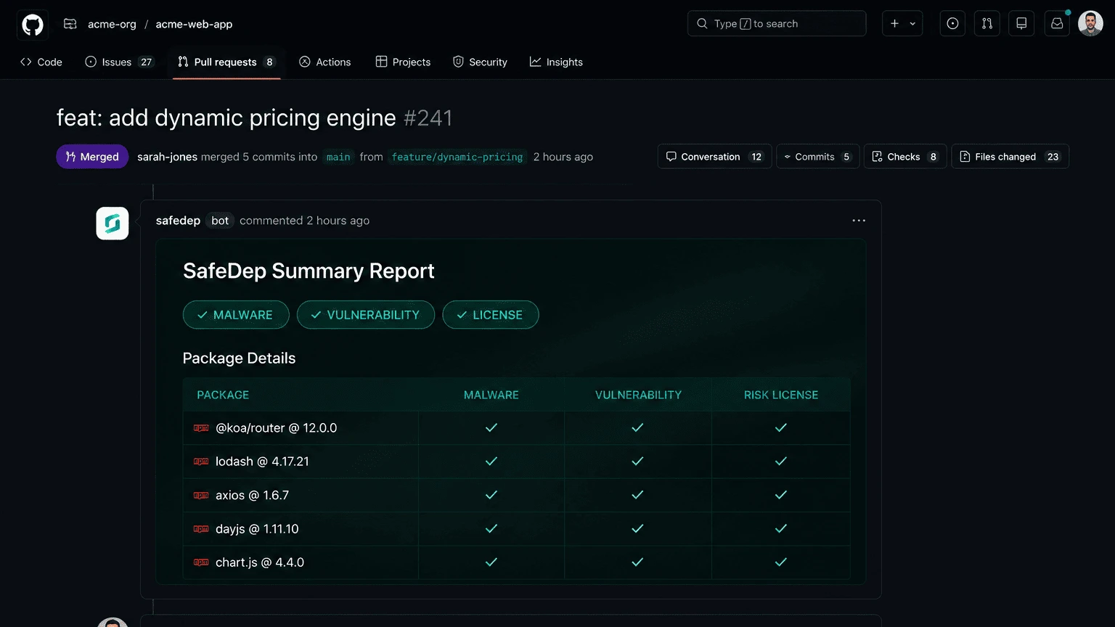1115x627 pixels.
Task: Open the Pull requests tab
Action: pyautogui.click(x=226, y=62)
